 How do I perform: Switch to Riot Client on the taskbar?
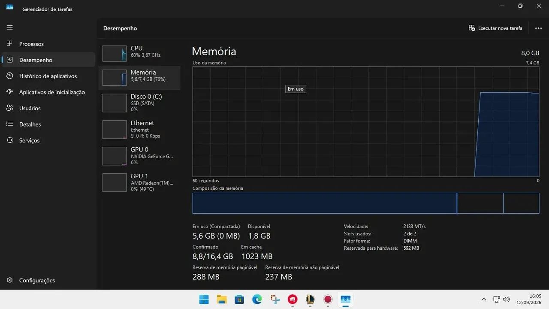[293, 299]
